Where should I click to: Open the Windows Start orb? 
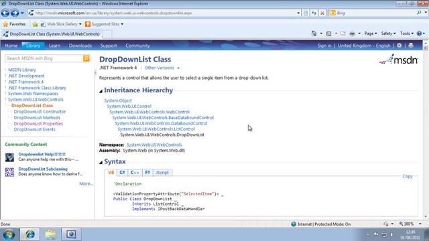[9, 234]
